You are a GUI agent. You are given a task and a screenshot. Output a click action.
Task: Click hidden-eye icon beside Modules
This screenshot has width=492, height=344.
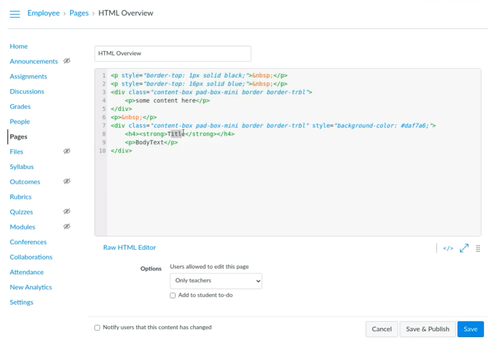point(67,227)
